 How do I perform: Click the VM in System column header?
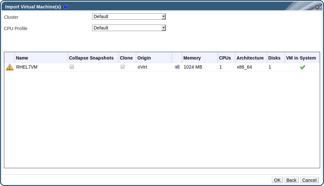point(301,58)
